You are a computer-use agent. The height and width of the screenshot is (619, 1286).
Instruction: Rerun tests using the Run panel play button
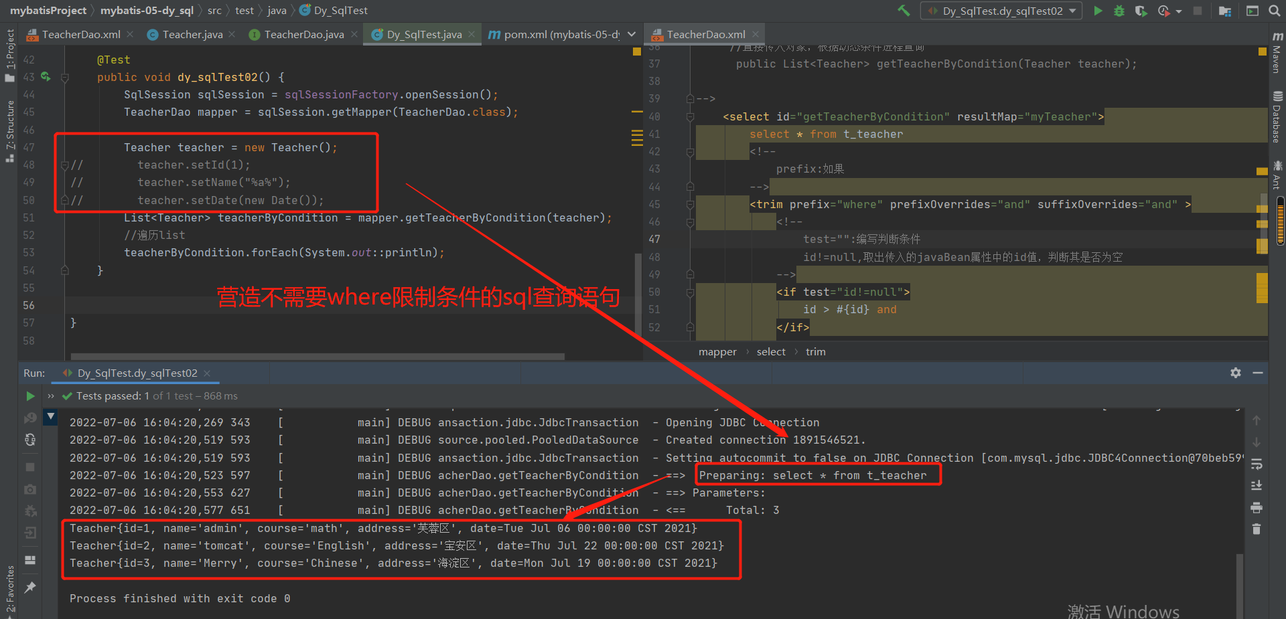(x=30, y=396)
